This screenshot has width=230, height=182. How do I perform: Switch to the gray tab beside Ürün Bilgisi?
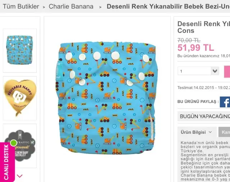(x=224, y=132)
